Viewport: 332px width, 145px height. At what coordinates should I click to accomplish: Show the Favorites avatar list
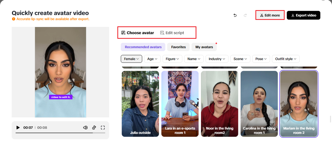click(x=178, y=47)
